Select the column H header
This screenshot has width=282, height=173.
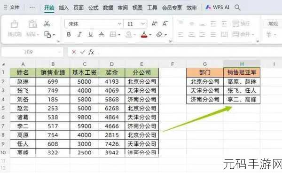242,64
